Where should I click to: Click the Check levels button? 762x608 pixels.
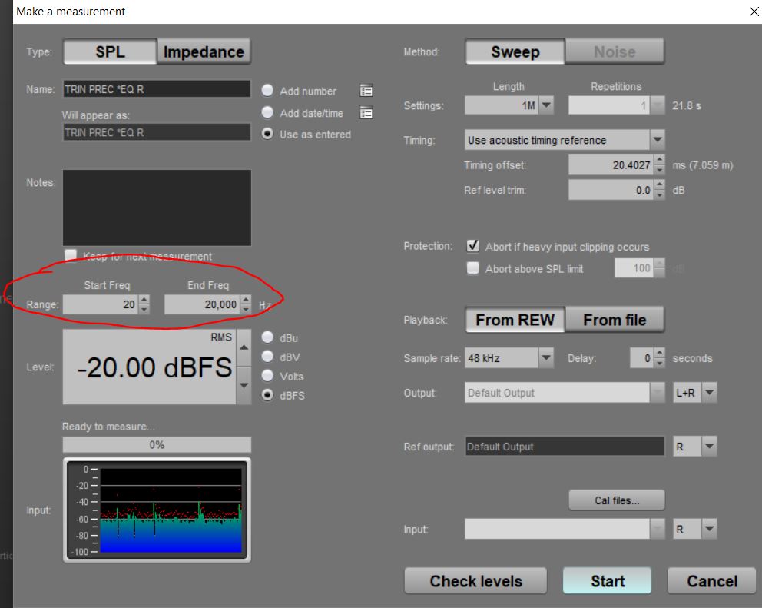point(475,581)
